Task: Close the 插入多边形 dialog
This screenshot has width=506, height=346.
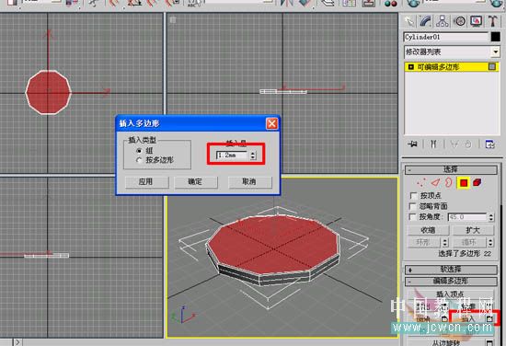Action: (271, 123)
